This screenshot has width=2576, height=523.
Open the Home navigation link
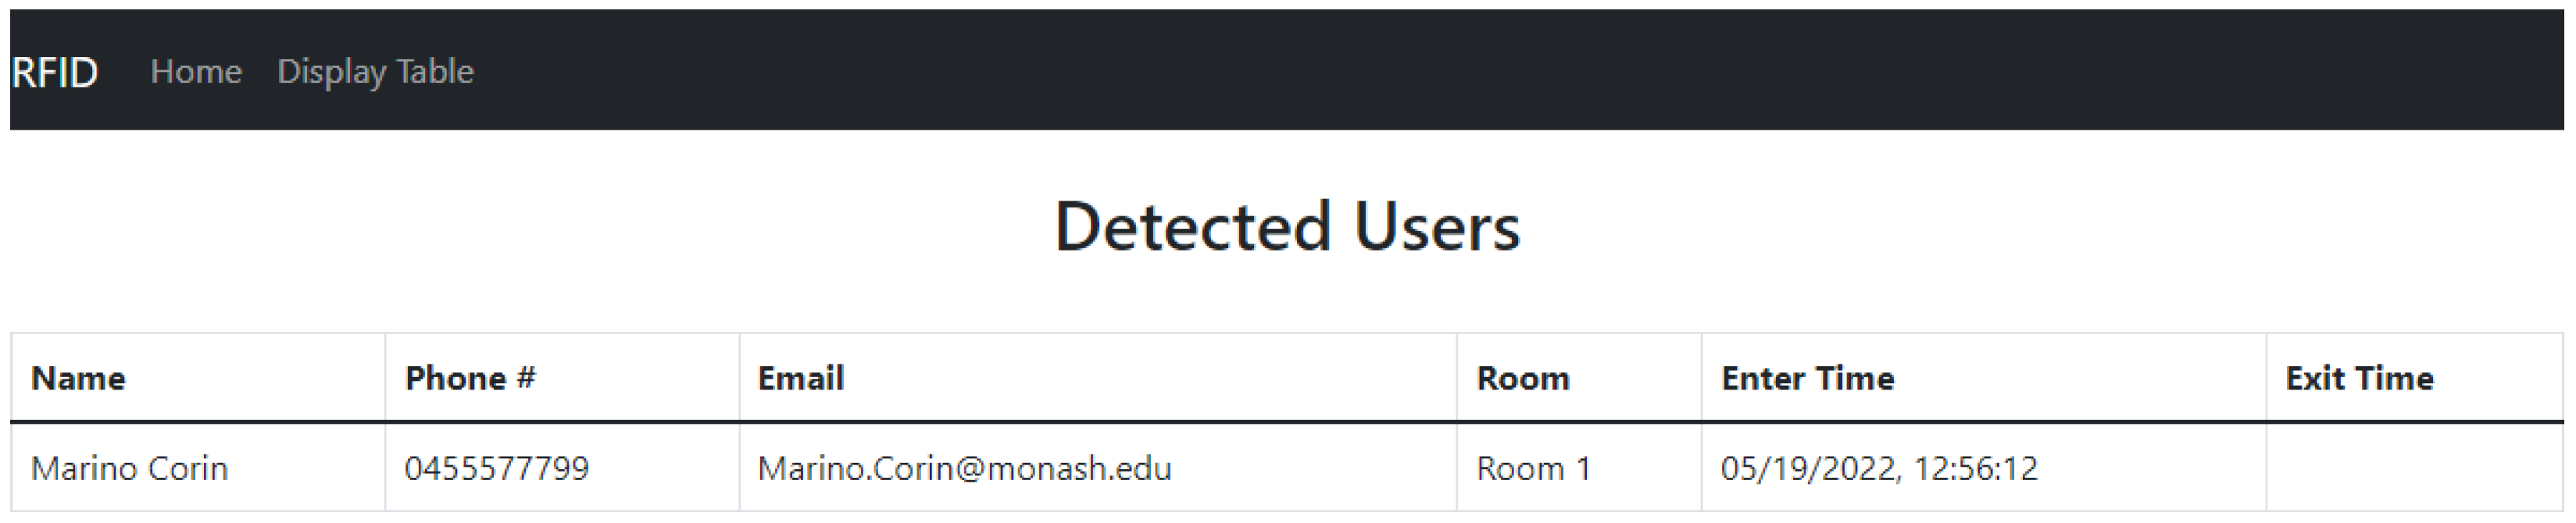(x=196, y=72)
